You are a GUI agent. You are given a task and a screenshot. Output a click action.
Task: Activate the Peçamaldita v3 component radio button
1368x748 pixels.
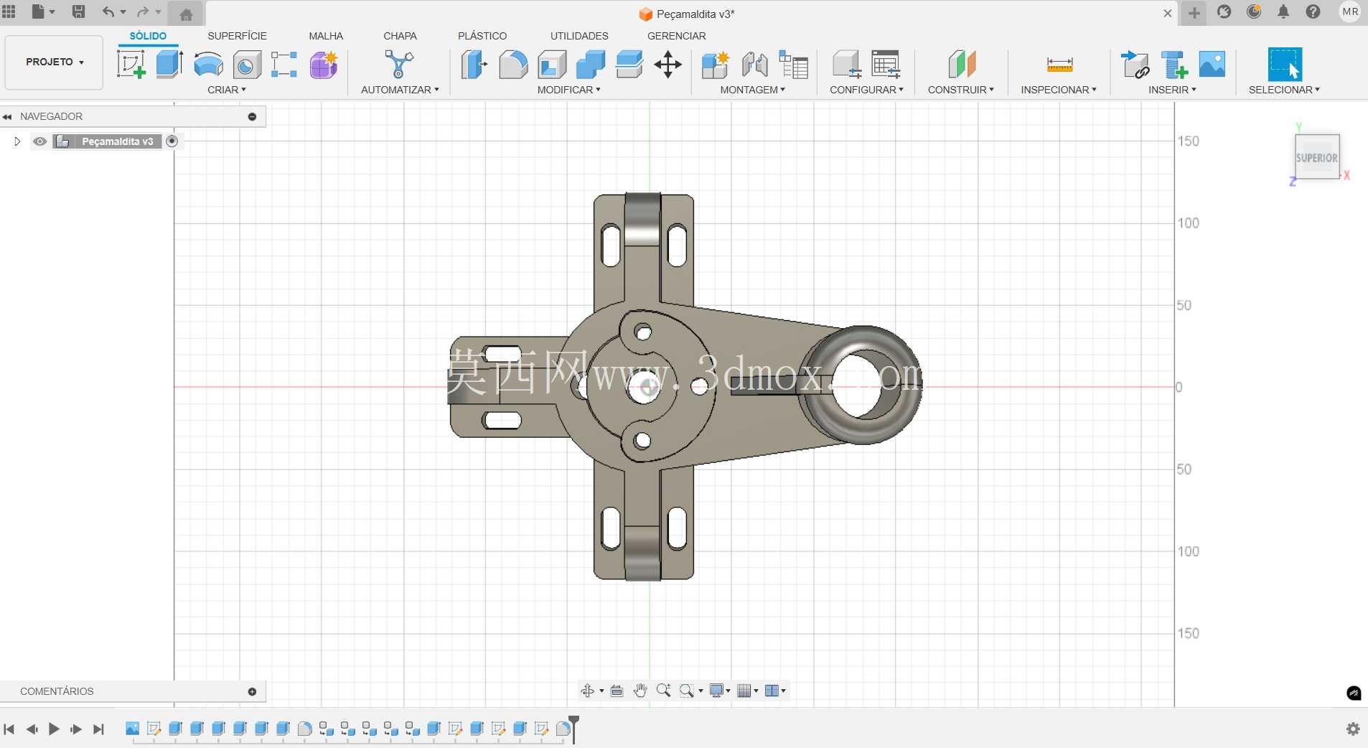pos(172,141)
